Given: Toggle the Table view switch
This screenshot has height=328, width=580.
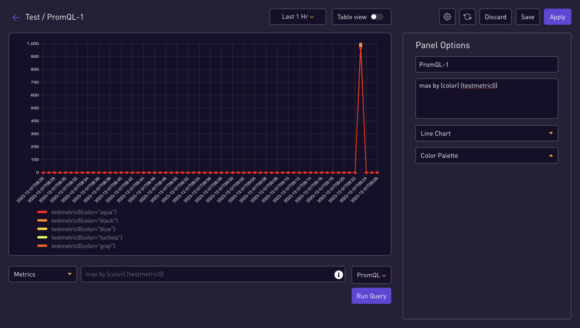Looking at the screenshot, I should point(377,17).
